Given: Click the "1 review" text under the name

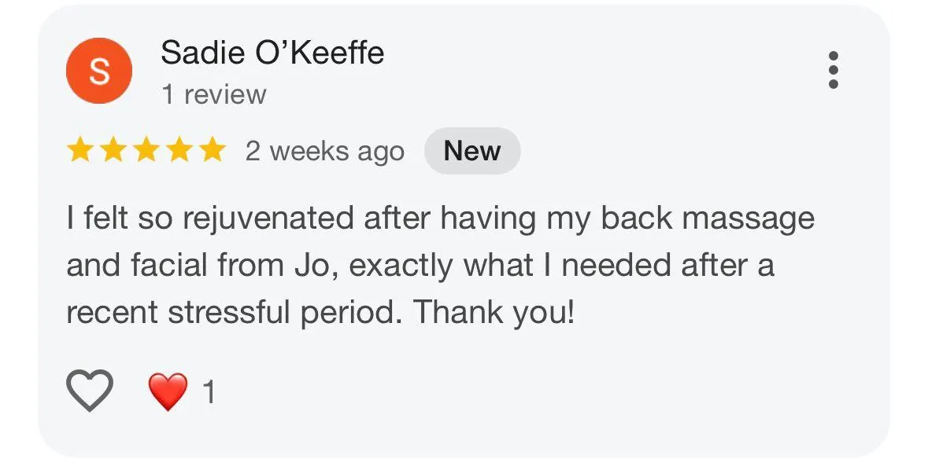Looking at the screenshot, I should click(213, 95).
